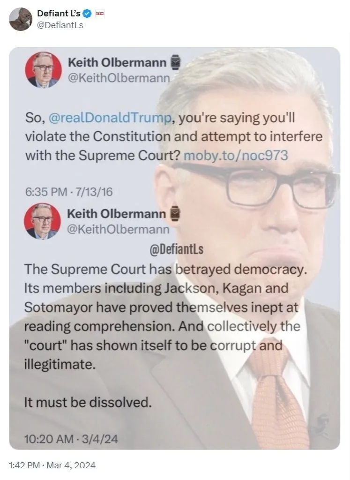Screen dimensions: 350x480
Task: Click the @DefiantLs watermark text
Action: (177, 249)
